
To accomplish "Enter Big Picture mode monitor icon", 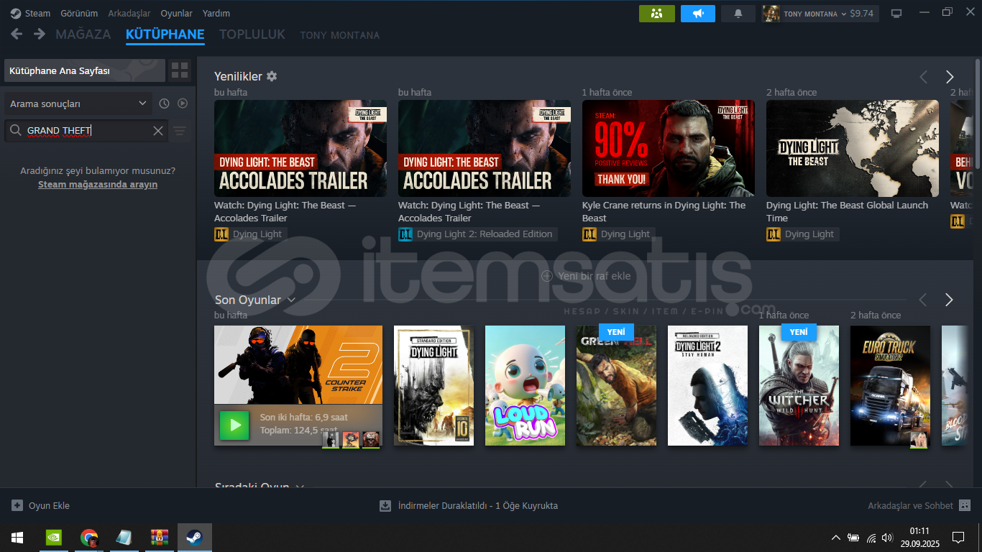I will [896, 13].
